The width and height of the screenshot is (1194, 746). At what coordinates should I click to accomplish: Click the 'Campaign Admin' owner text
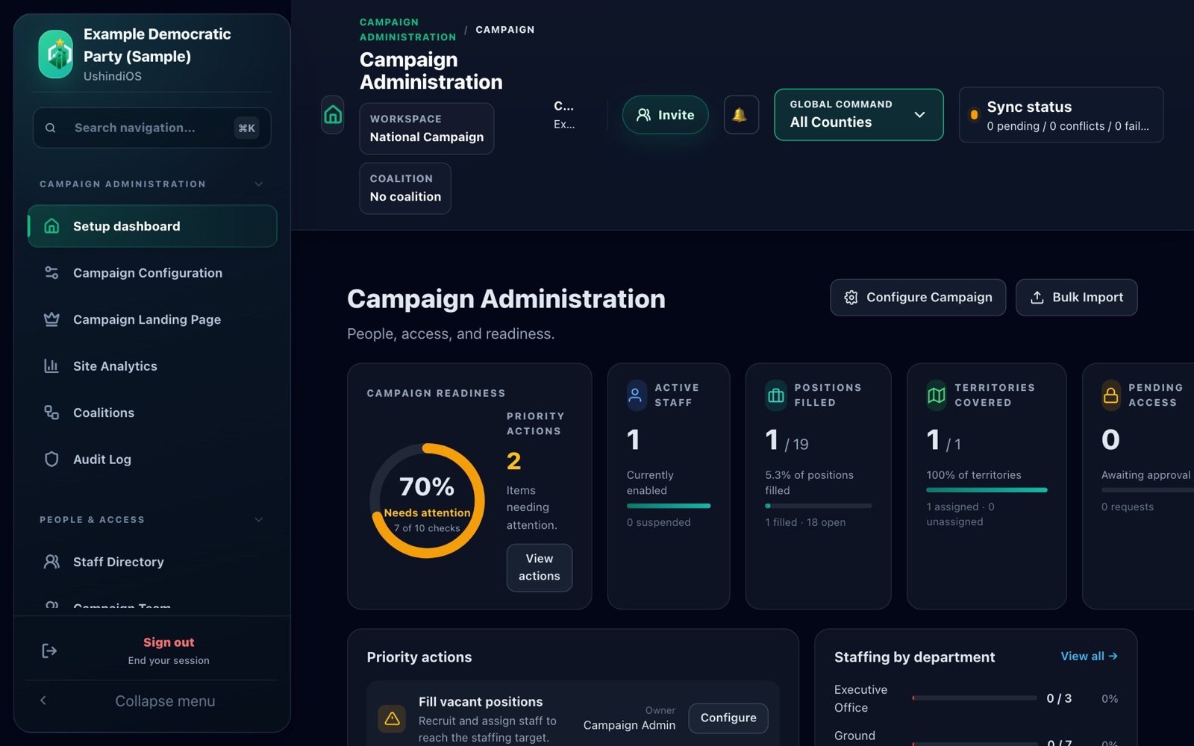(629, 725)
